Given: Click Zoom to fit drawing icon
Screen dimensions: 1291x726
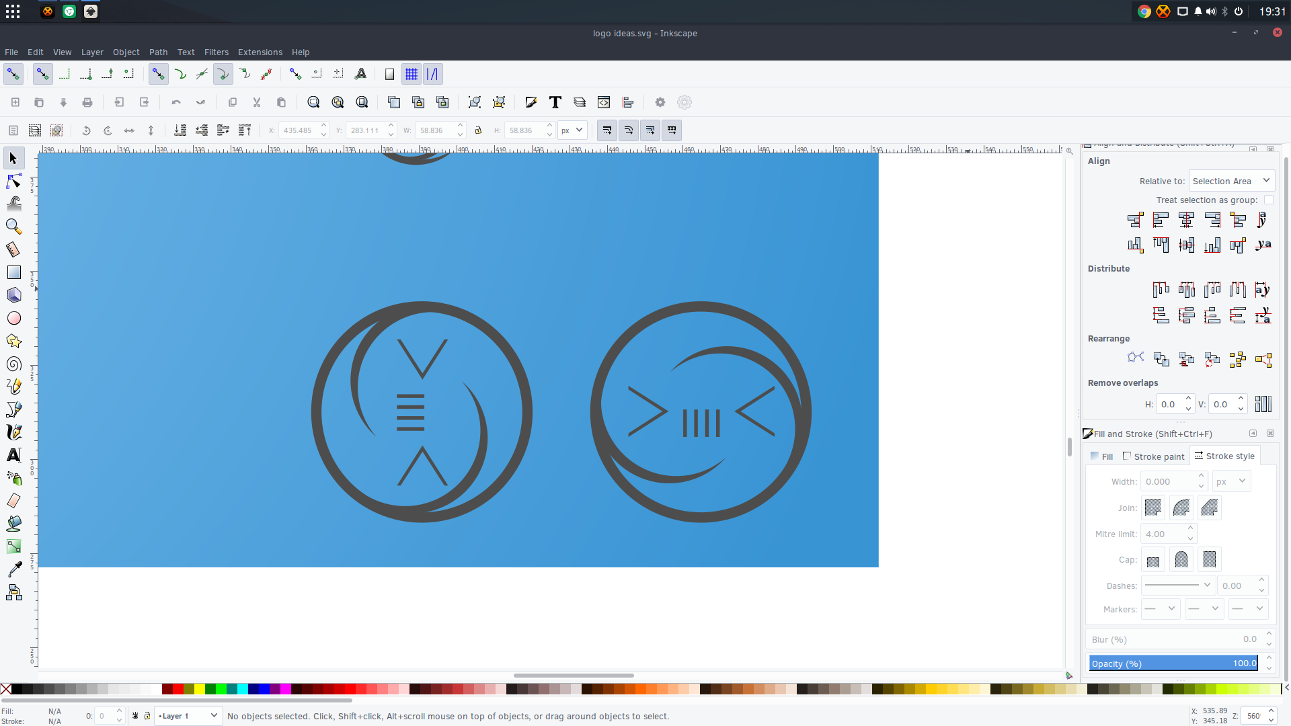Looking at the screenshot, I should click(338, 102).
